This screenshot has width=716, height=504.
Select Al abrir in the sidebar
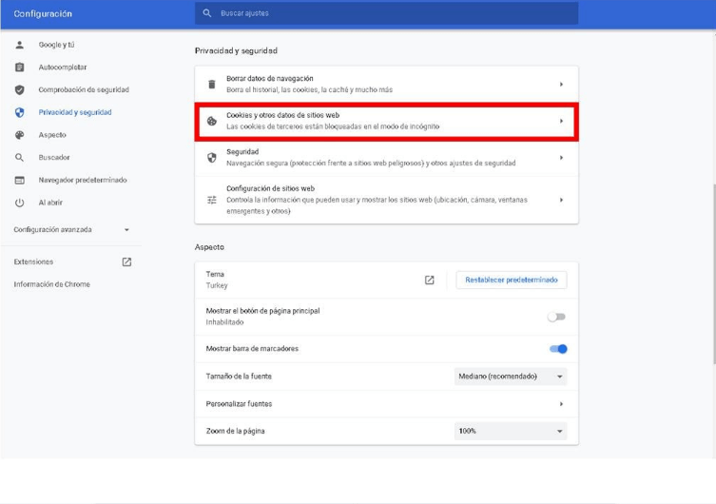point(50,203)
